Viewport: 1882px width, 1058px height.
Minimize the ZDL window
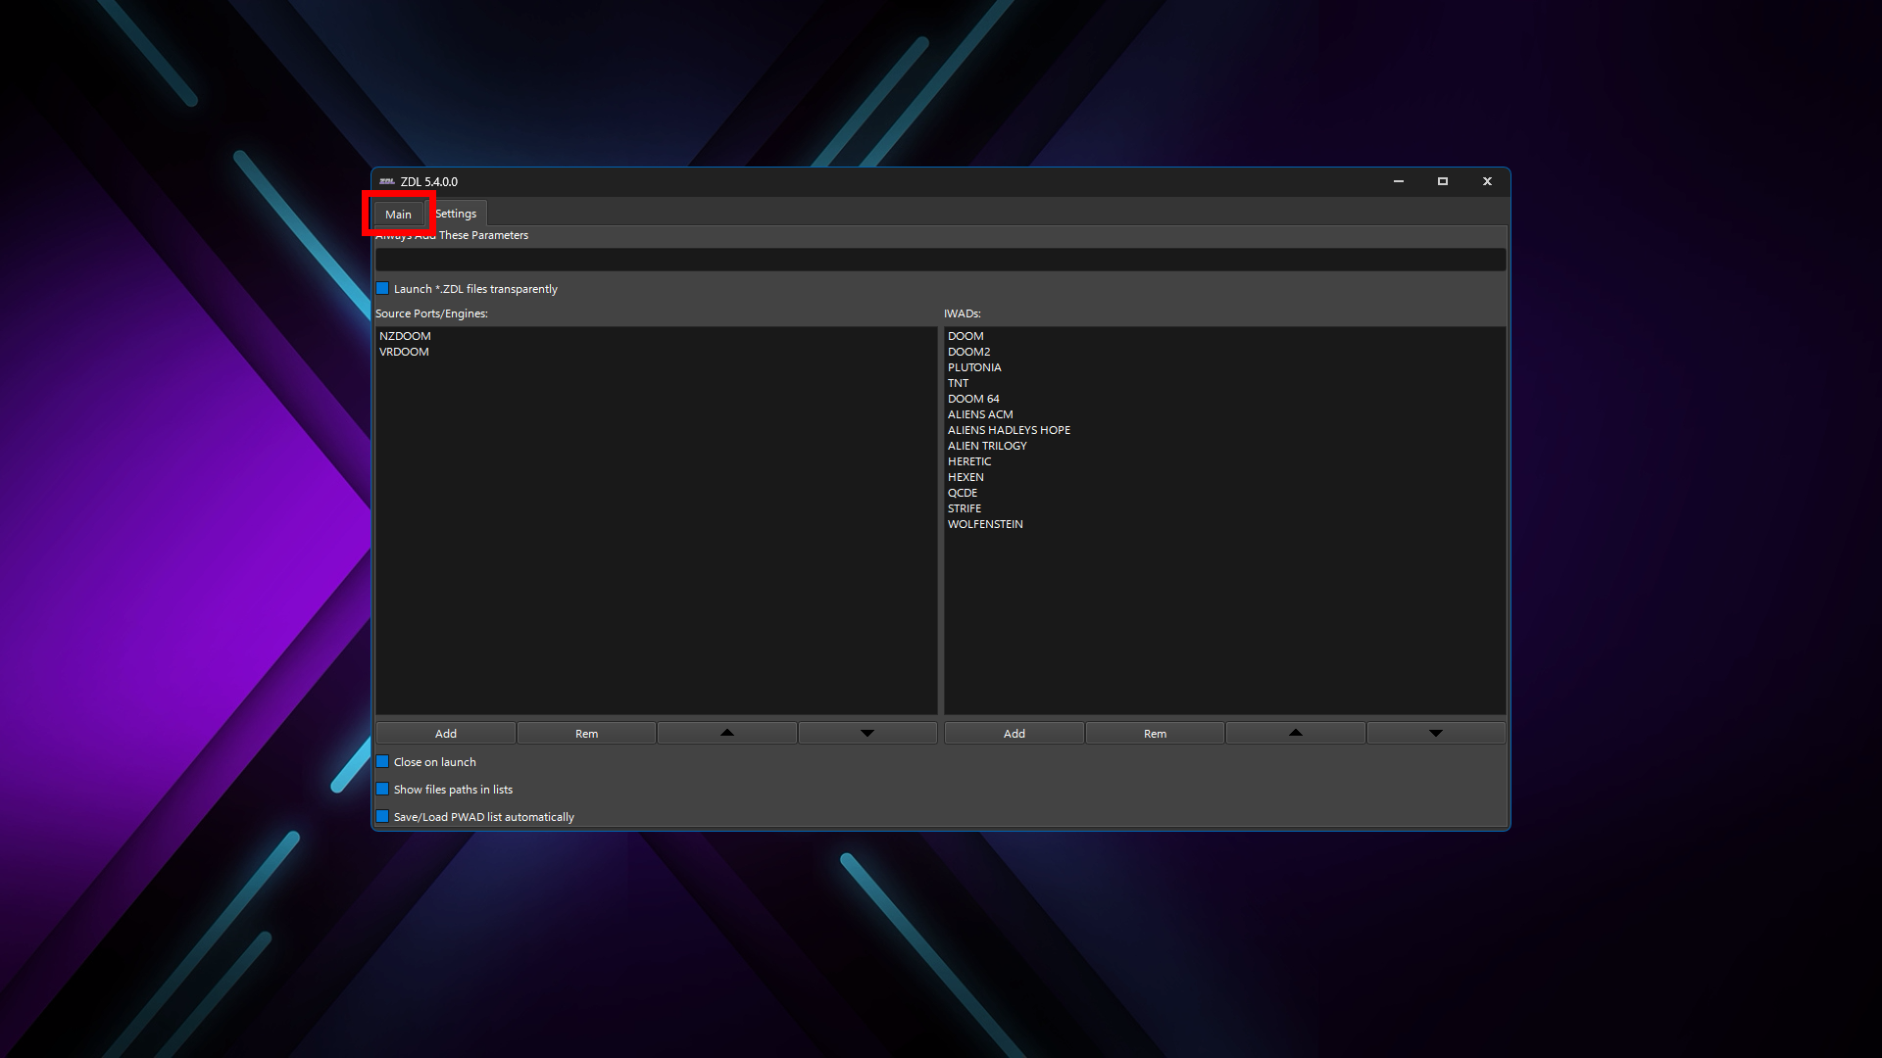pyautogui.click(x=1399, y=181)
